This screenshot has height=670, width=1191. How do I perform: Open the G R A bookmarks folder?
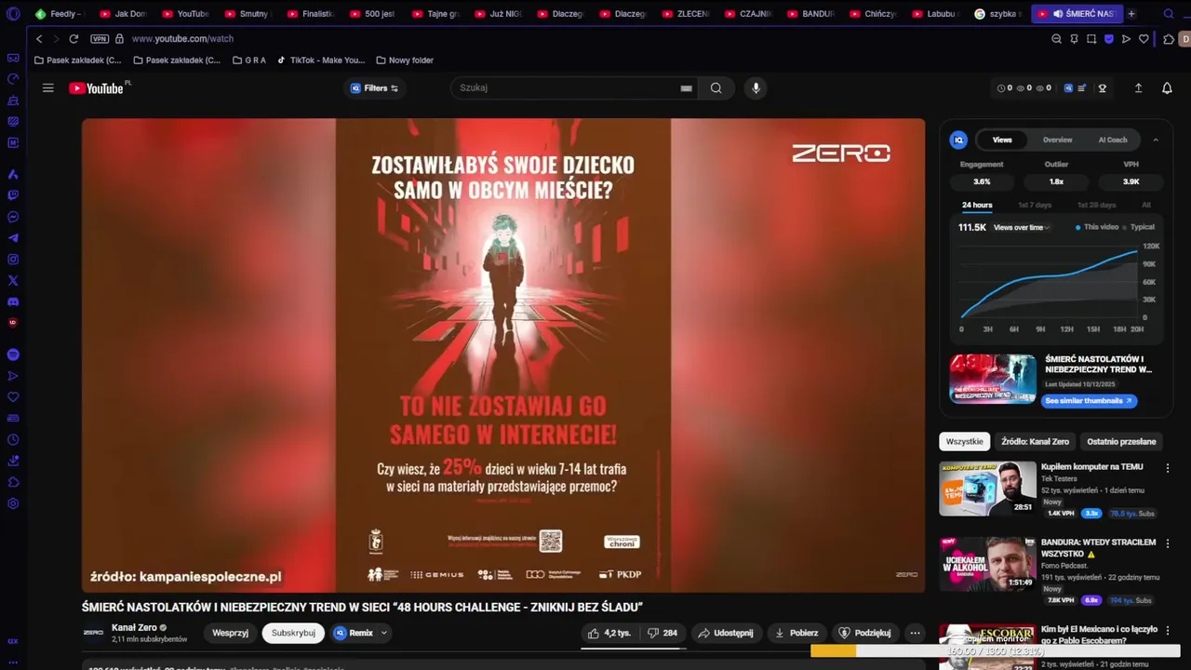click(x=249, y=60)
